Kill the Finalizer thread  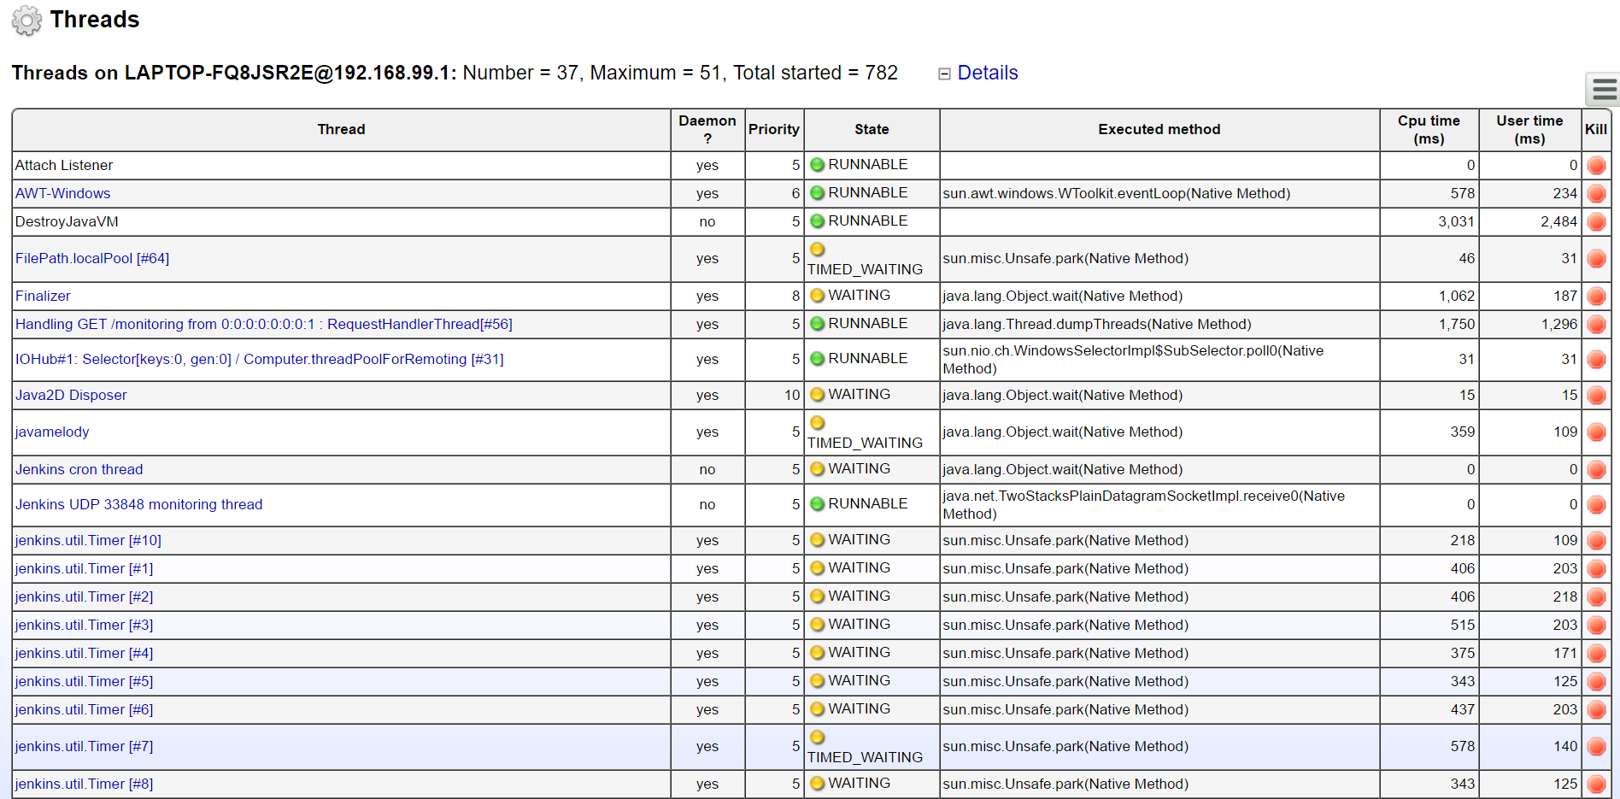(x=1596, y=297)
